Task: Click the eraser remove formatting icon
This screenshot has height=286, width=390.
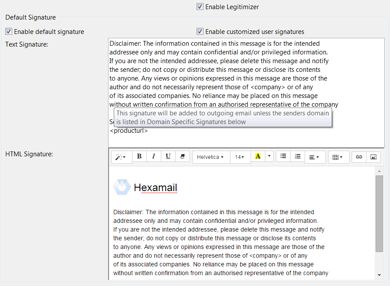Action: pyautogui.click(x=183, y=157)
